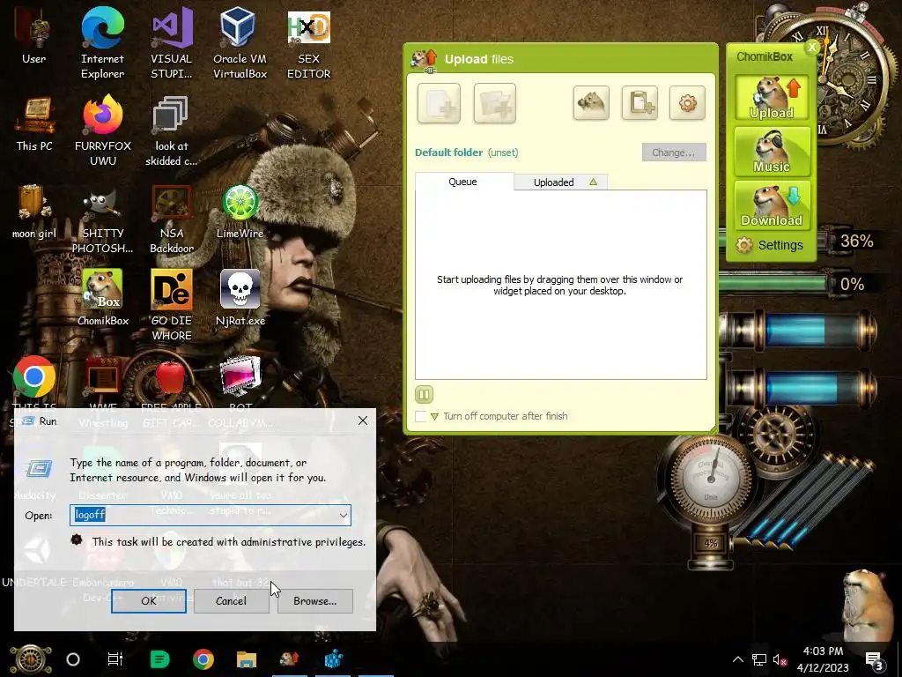The width and height of the screenshot is (902, 677).
Task: Show hidden system tray icons chevron
Action: tap(738, 659)
